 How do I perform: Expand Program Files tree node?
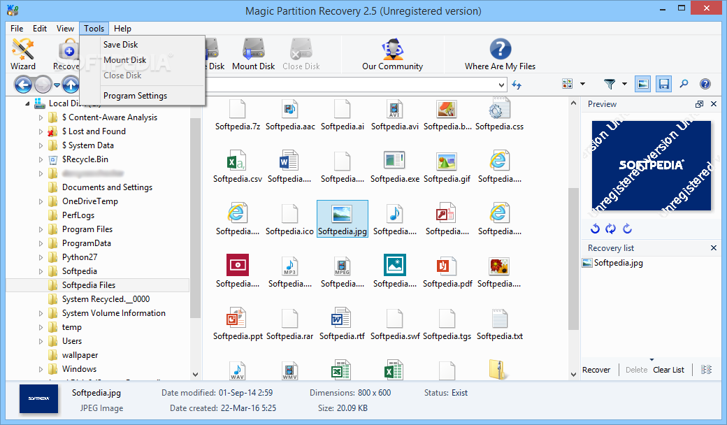[41, 229]
